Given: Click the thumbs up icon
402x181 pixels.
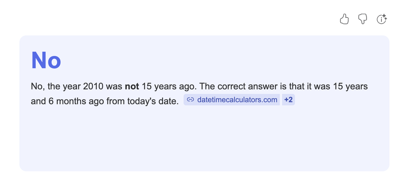Looking at the screenshot, I should (344, 19).
